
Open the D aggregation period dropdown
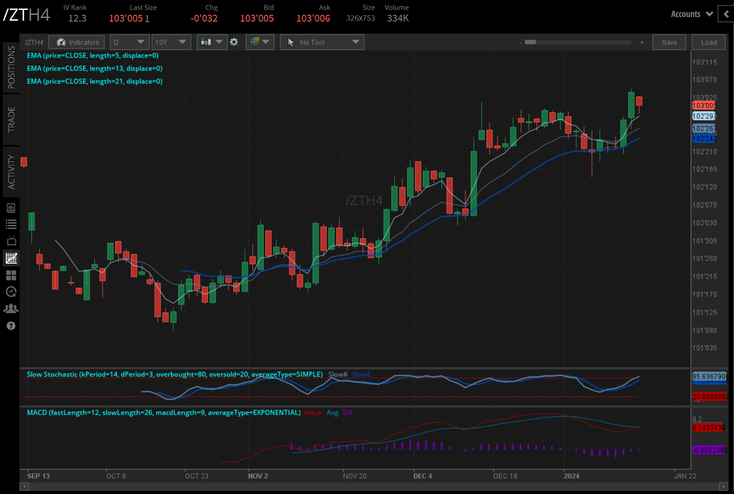(x=130, y=42)
